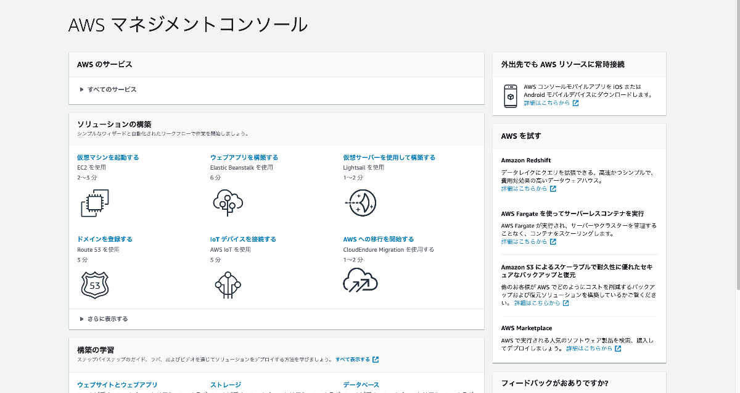The height and width of the screenshot is (393, 740).
Task: Click the AWS を試す heading
Action: pyautogui.click(x=521, y=136)
